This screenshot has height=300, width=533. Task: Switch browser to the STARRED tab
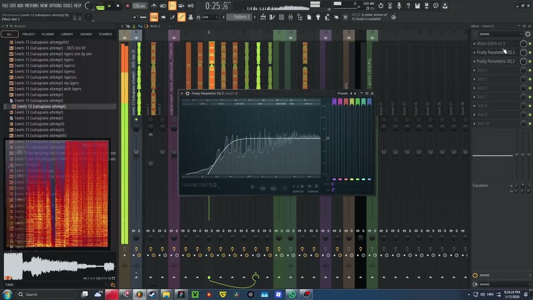click(105, 34)
